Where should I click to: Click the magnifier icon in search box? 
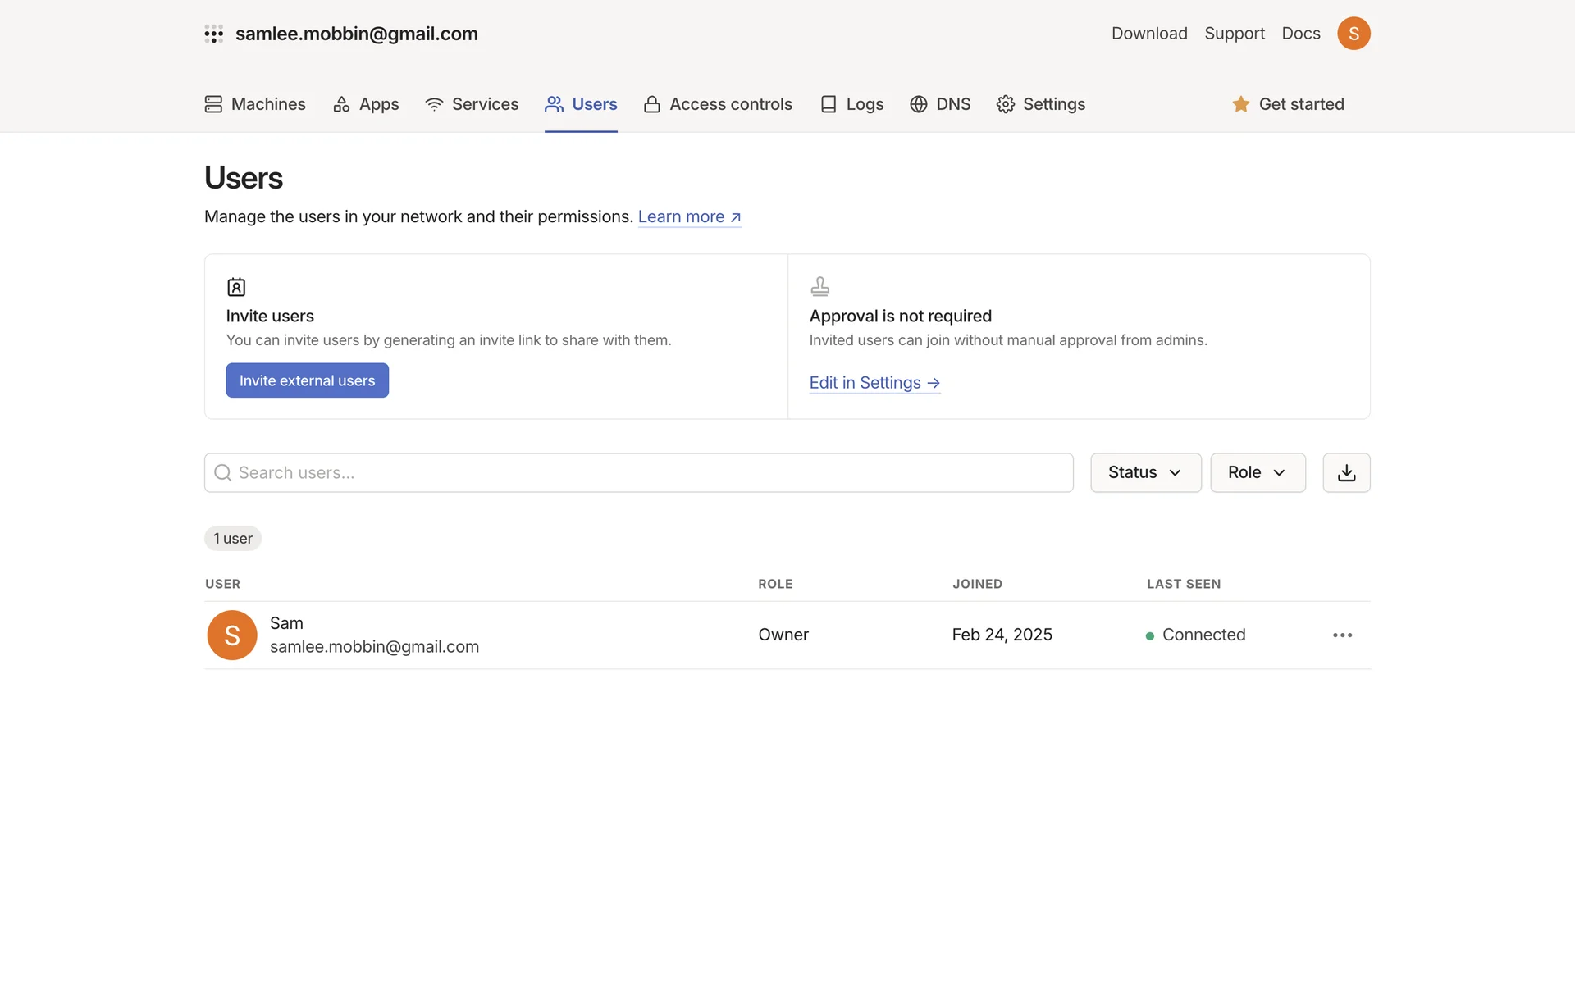point(222,473)
